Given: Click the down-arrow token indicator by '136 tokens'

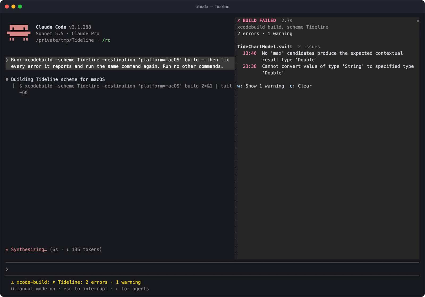Looking at the screenshot, I should [67, 250].
